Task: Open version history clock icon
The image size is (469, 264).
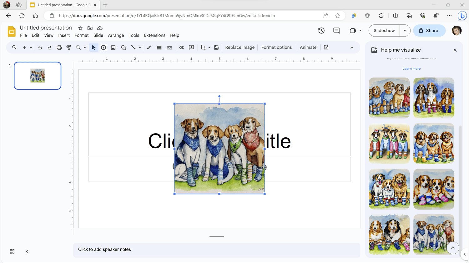Action: click(x=321, y=31)
